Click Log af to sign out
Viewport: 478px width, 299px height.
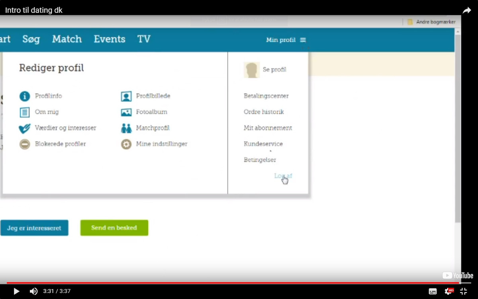[283, 176]
